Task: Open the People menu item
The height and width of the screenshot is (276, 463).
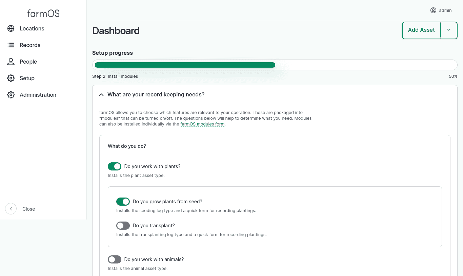Action: click(28, 62)
